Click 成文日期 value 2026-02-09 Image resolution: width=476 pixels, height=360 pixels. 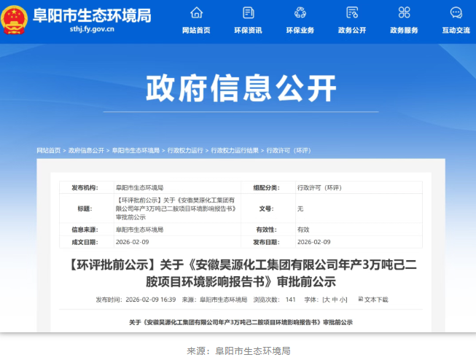pos(133,242)
